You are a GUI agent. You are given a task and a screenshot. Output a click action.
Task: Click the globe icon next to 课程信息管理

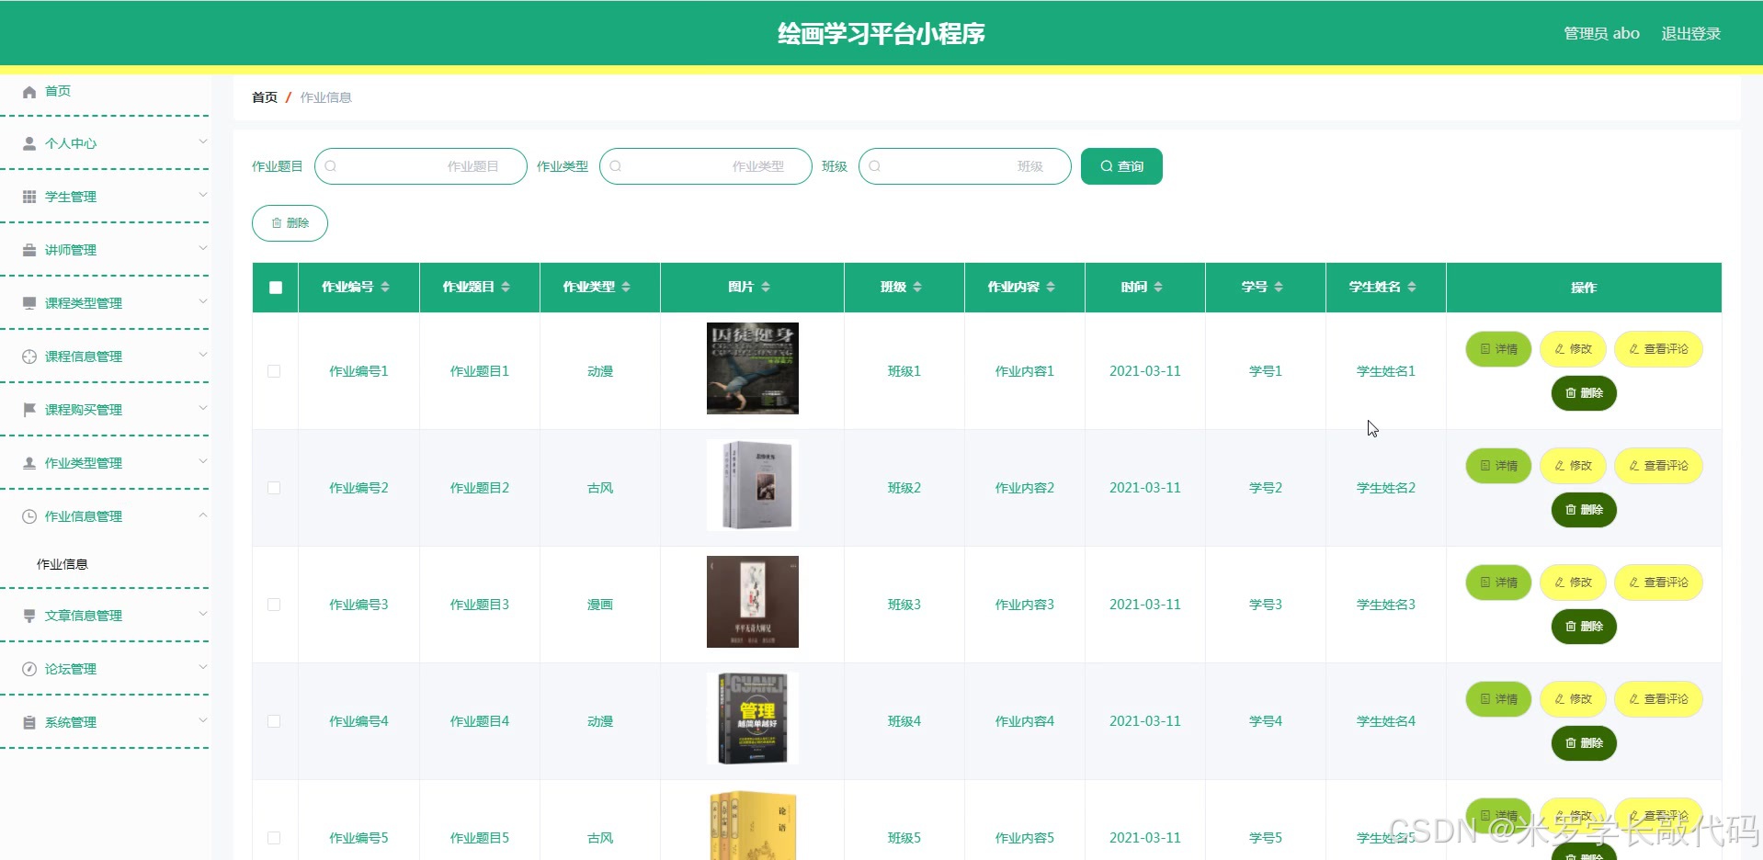[29, 357]
